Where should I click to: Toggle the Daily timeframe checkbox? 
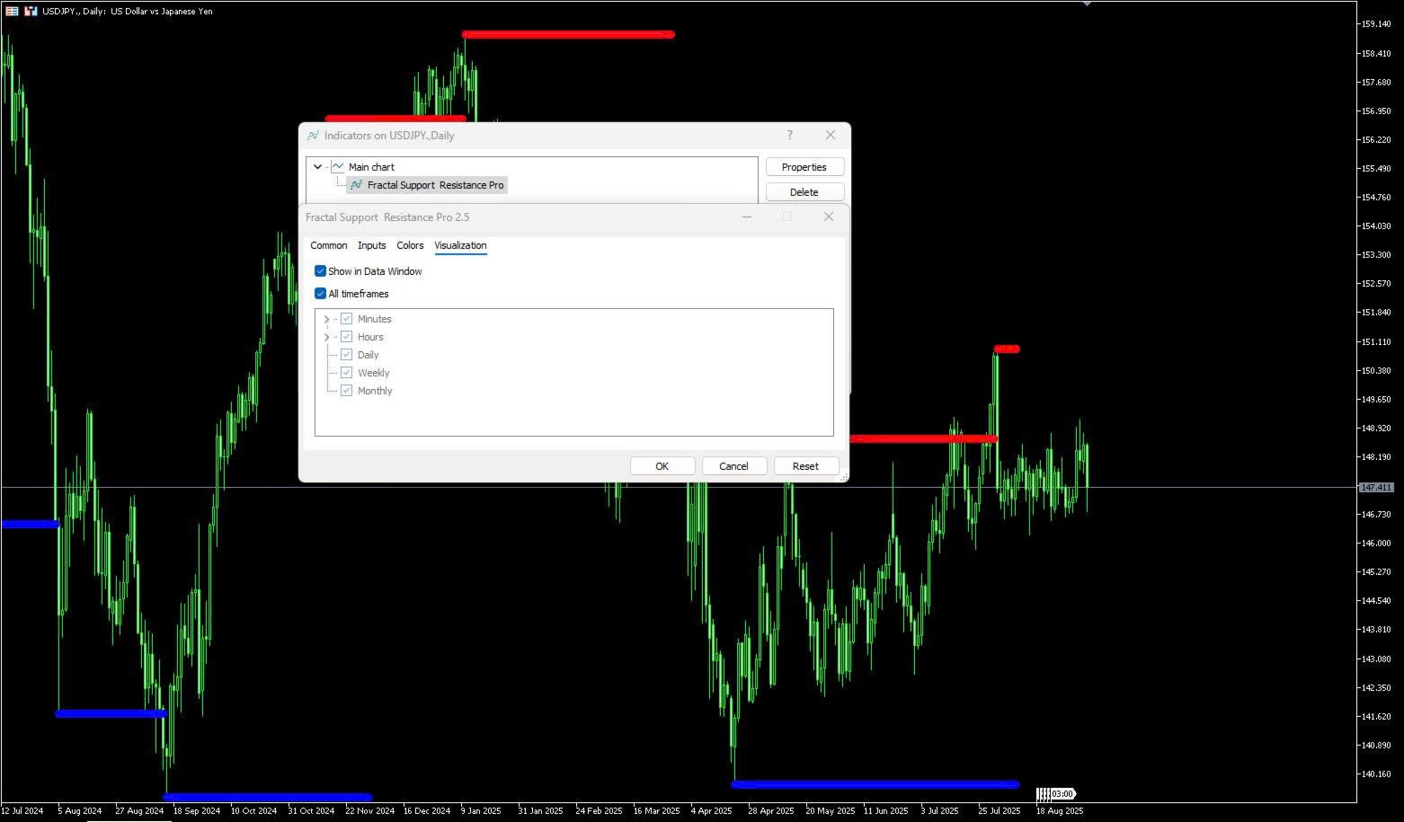(x=346, y=355)
